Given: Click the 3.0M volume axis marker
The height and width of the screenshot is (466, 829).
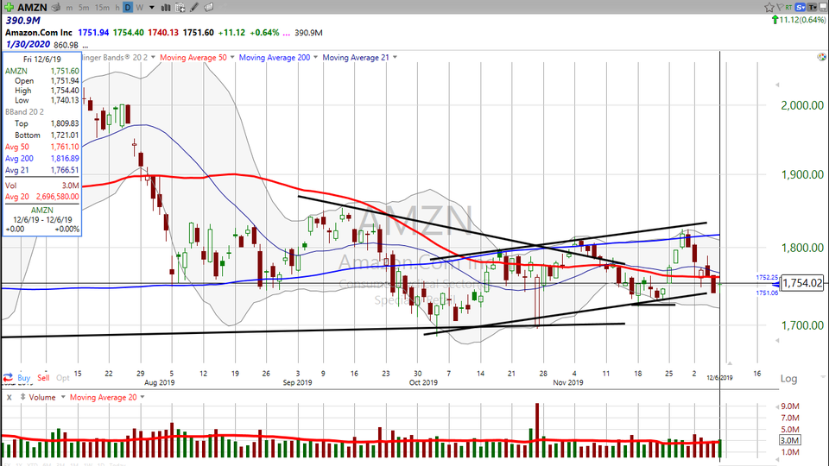Looking at the screenshot, I should 790,440.
